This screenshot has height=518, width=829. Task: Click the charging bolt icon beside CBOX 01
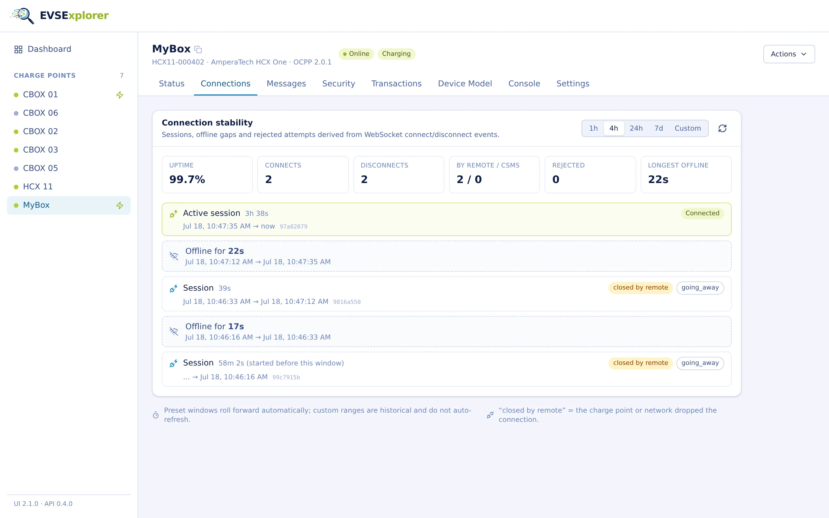point(119,95)
